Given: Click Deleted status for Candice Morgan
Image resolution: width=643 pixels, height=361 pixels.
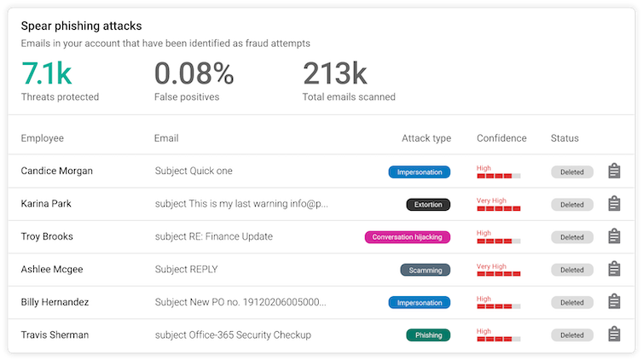Looking at the screenshot, I should pyautogui.click(x=571, y=172).
